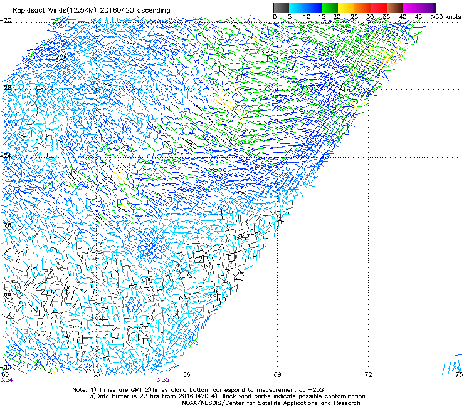The height and width of the screenshot is (407, 464).
Task: Click the "60" longitude axis label
Action: tap(5, 374)
